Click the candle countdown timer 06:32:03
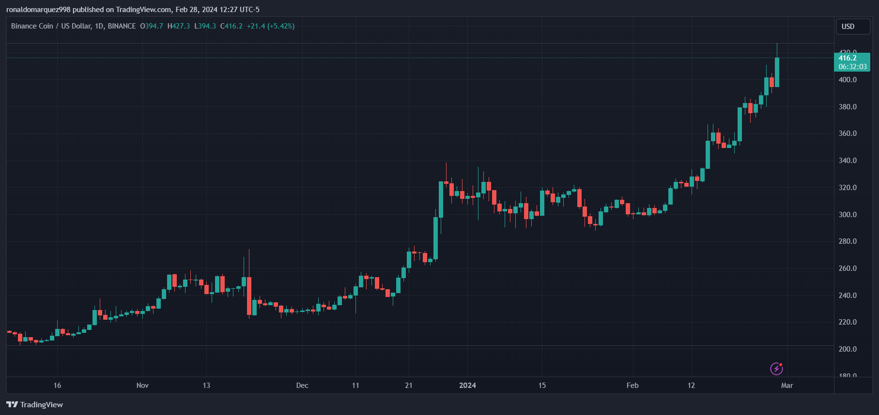This screenshot has width=879, height=415. [852, 67]
